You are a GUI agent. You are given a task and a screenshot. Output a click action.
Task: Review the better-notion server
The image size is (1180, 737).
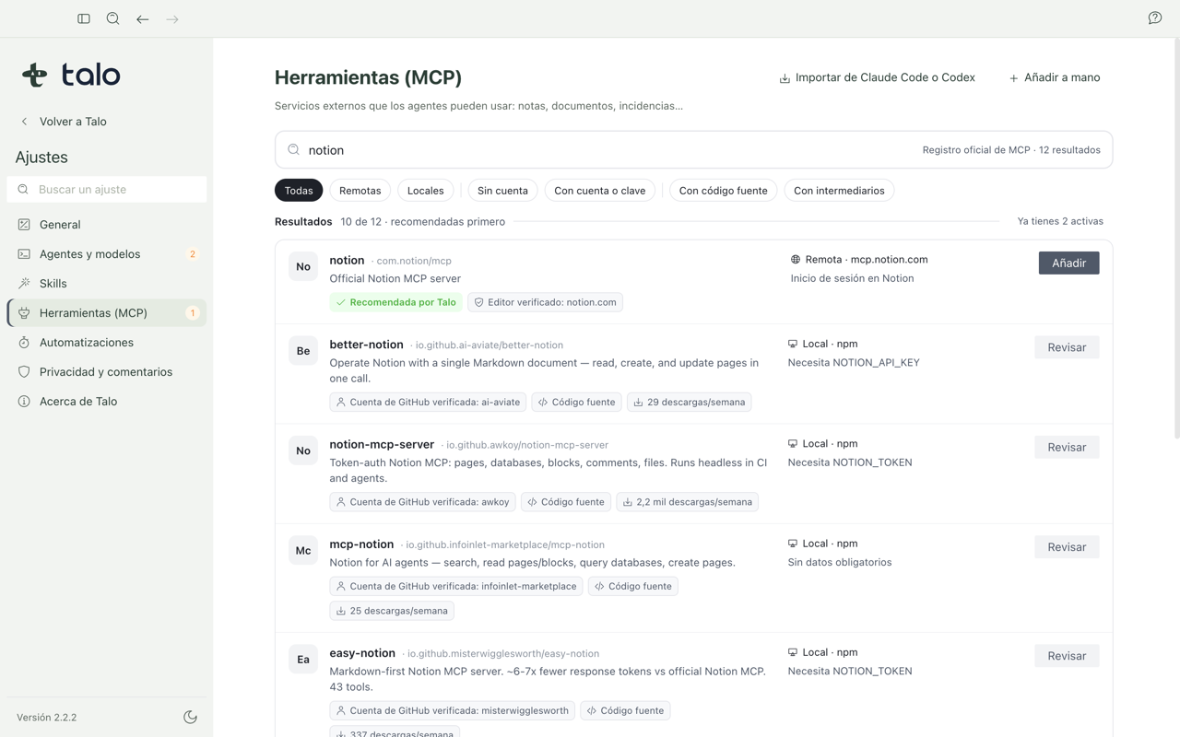point(1067,347)
